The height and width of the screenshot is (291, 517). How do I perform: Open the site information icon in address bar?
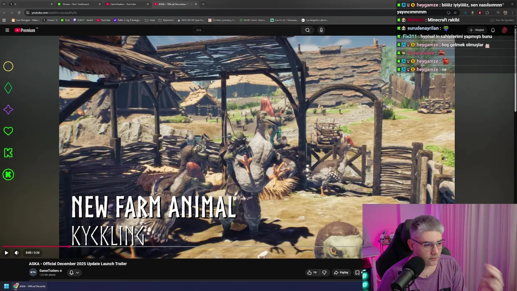[x=27, y=13]
